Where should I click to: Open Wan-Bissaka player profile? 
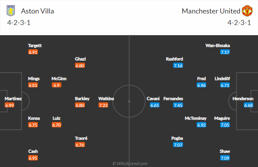(x=217, y=45)
